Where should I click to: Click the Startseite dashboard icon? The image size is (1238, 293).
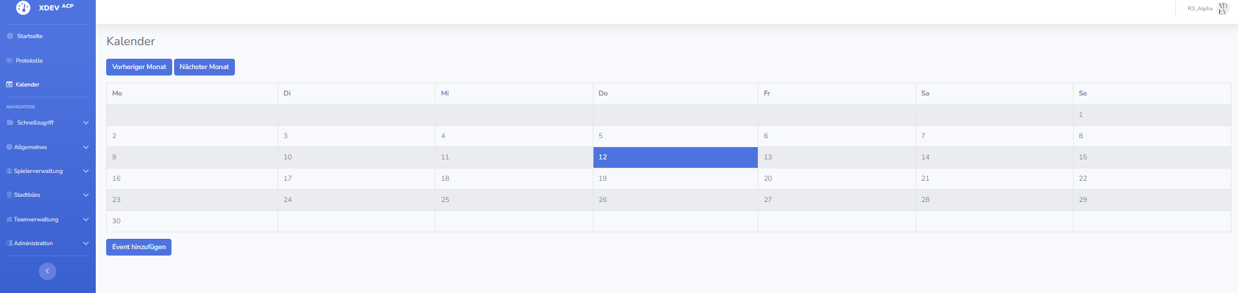10,36
